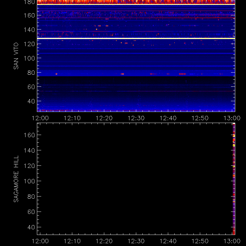
Task: Pick the 80 frequency label on San Vito plot
Action: 31,73
